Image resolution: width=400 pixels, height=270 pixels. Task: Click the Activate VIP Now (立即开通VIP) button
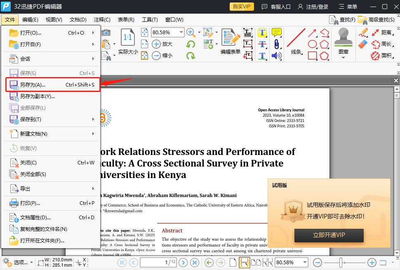click(x=329, y=235)
